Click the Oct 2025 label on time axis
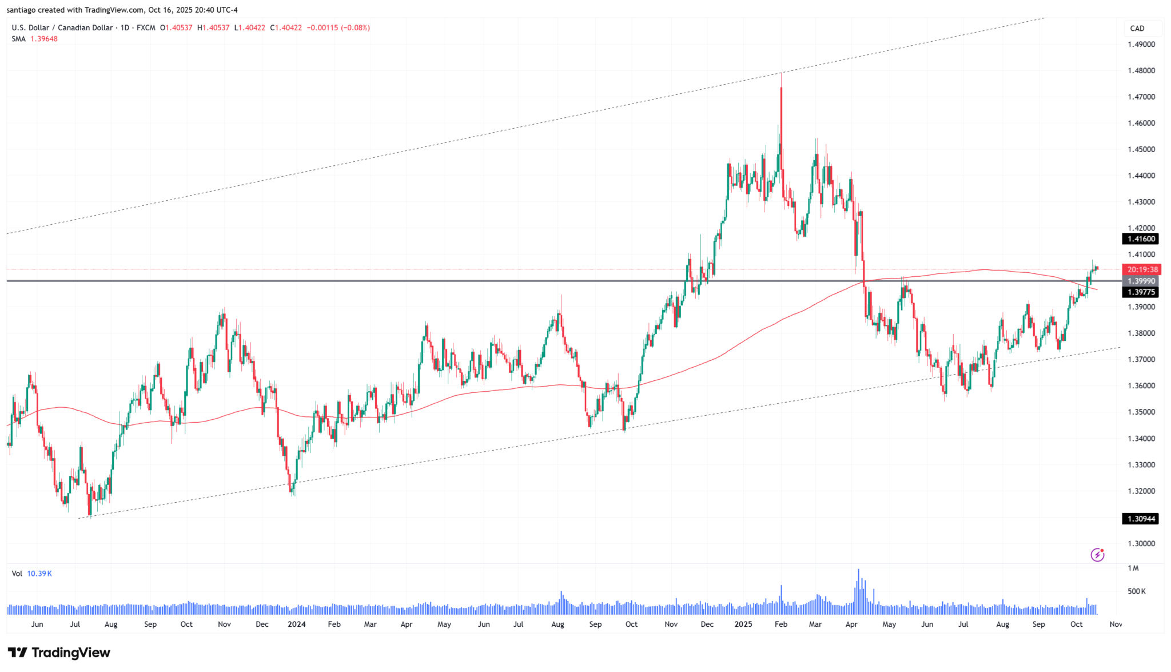Image resolution: width=1171 pixels, height=672 pixels. coord(1076,624)
